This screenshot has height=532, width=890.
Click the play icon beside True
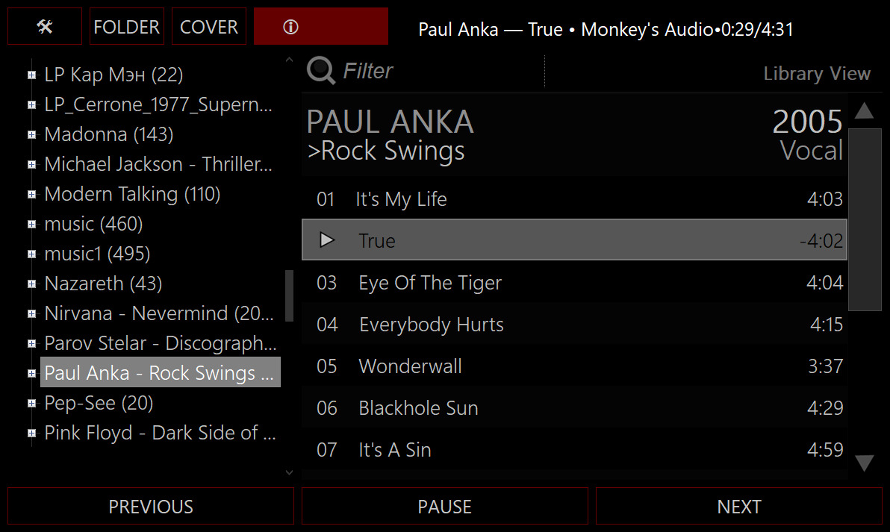click(x=326, y=240)
